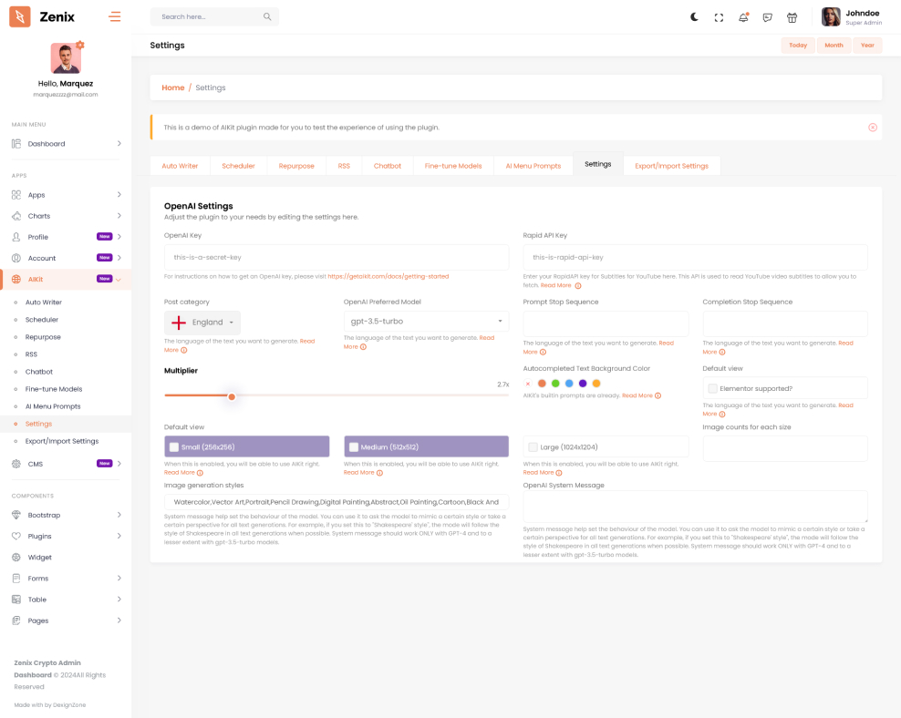
Task: Open the Export/Import Settings tab
Action: (671, 166)
